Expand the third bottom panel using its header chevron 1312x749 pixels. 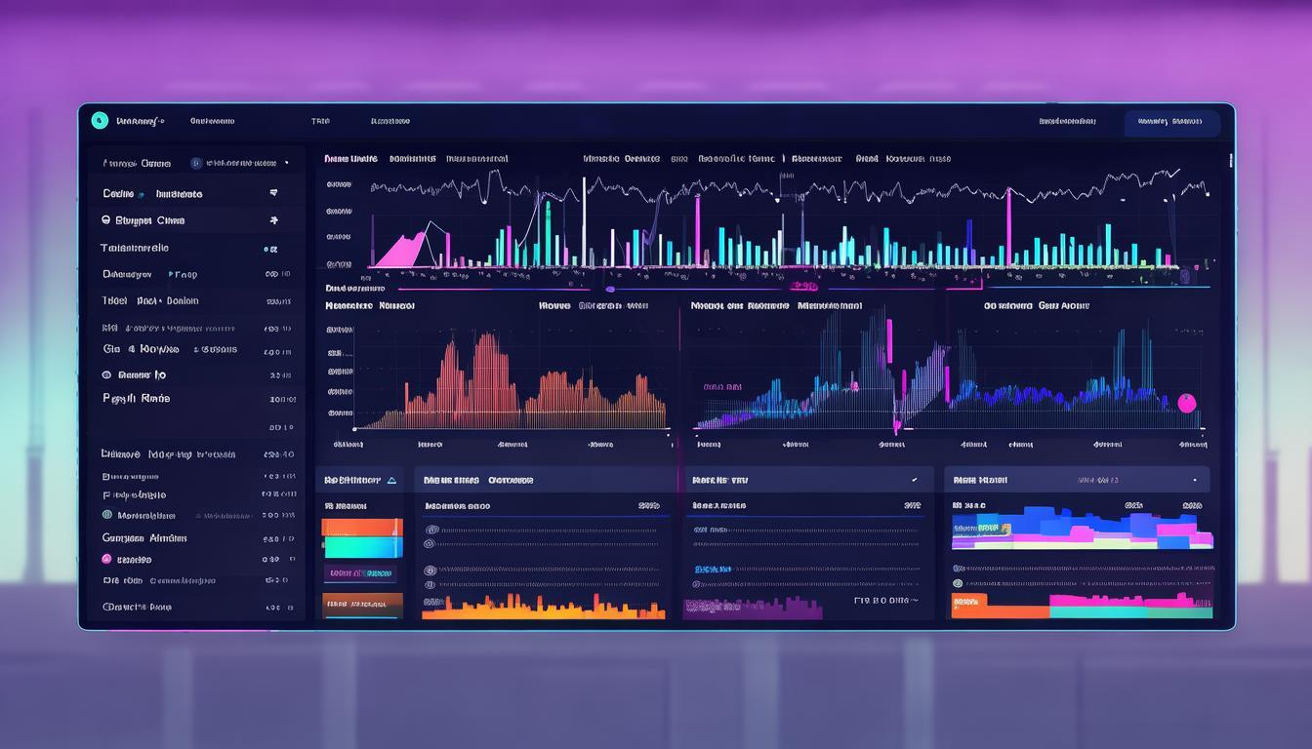click(x=914, y=481)
